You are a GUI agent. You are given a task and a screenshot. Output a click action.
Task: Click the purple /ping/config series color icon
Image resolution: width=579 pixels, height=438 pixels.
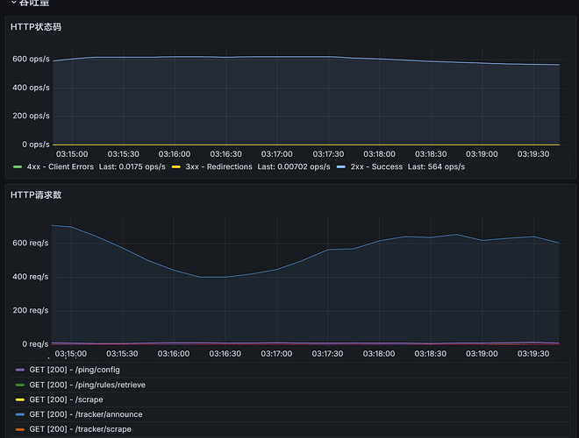pos(20,370)
